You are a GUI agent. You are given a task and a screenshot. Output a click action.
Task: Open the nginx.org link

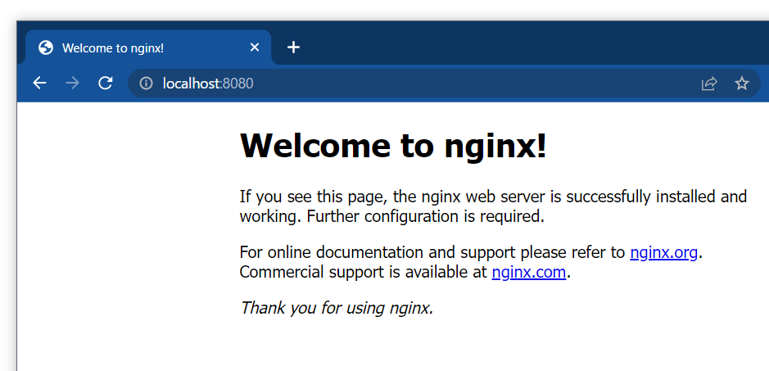(x=663, y=253)
